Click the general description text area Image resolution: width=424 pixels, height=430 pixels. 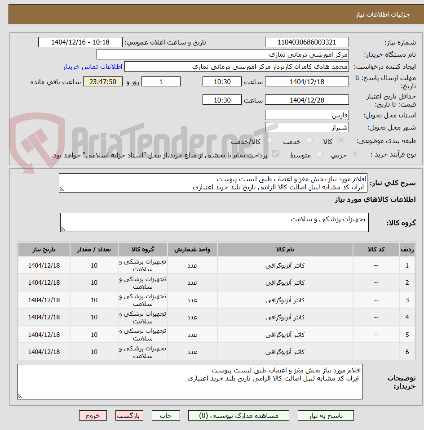point(213,183)
